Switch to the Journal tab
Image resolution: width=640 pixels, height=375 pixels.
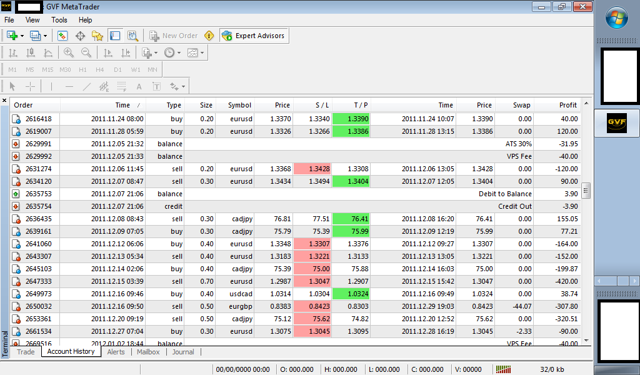tap(183, 352)
